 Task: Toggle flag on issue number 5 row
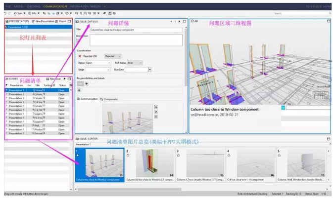(x=6, y=106)
